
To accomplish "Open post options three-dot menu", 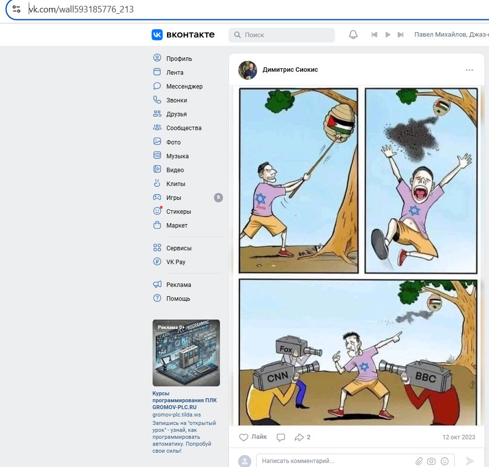I will click(x=469, y=70).
